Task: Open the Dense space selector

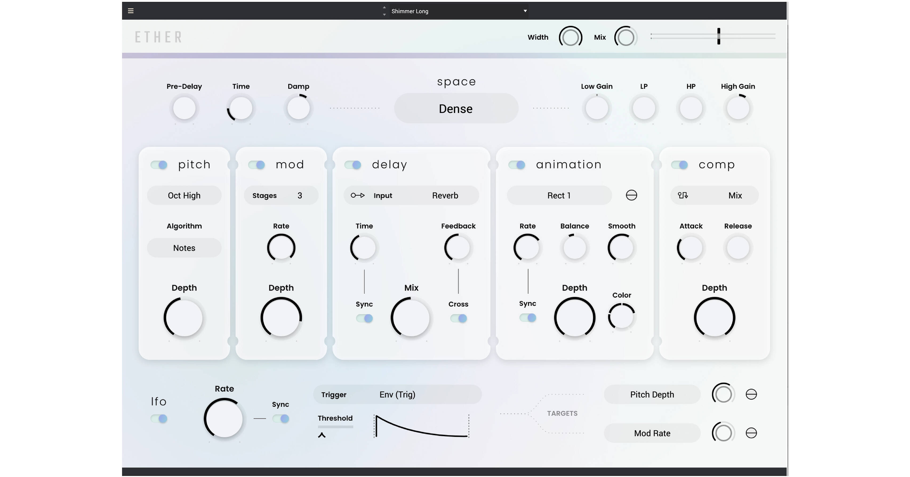Action: pos(456,108)
